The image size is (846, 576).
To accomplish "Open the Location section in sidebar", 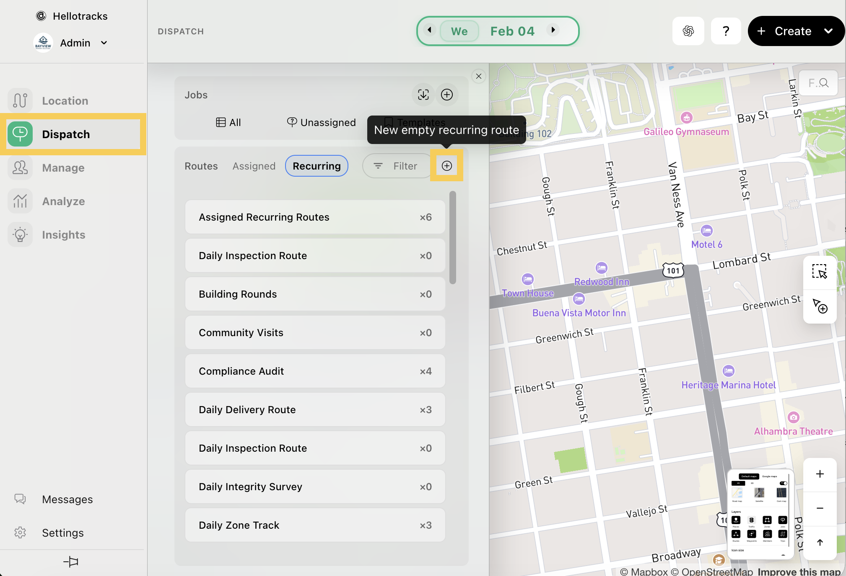I will [65, 101].
